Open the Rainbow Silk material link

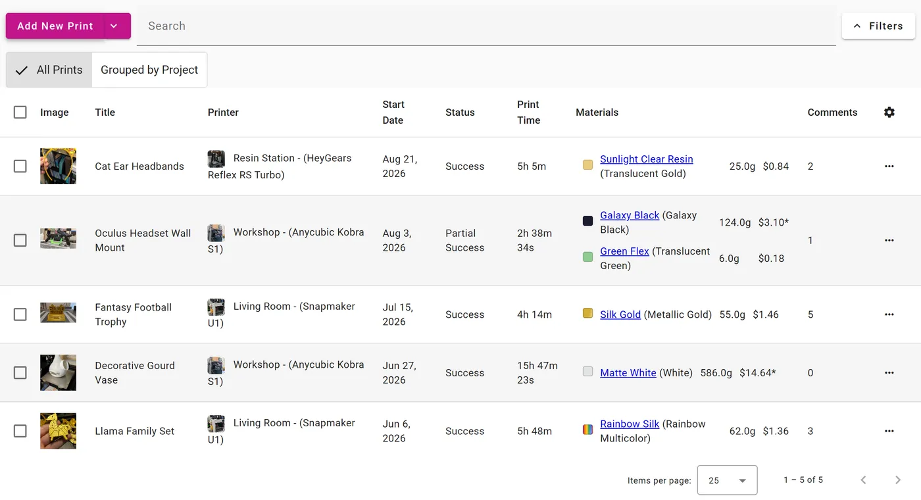[x=630, y=424]
